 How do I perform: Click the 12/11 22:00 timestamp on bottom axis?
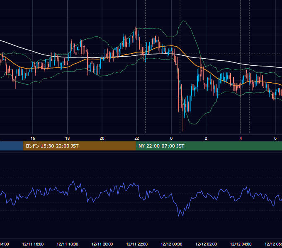(x=137, y=244)
